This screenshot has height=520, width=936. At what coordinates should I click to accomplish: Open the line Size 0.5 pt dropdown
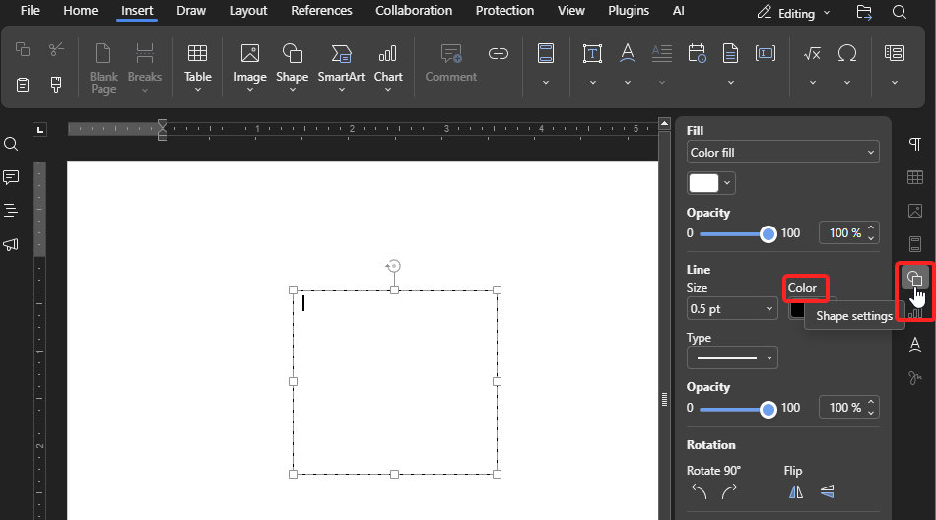pos(732,309)
